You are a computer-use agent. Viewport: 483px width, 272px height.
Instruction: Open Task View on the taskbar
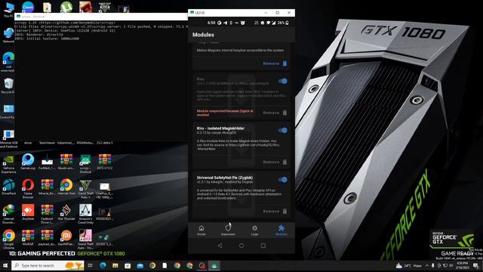pos(91,265)
